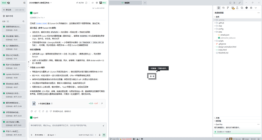Screen dimensions: 262x140
Task: Open settings gear in chat header
Action: 97,3
